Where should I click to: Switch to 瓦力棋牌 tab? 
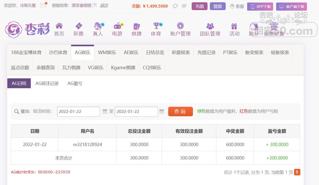click(71, 67)
